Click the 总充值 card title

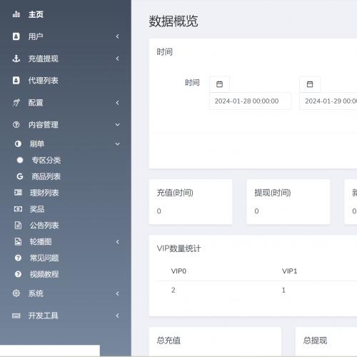click(169, 341)
